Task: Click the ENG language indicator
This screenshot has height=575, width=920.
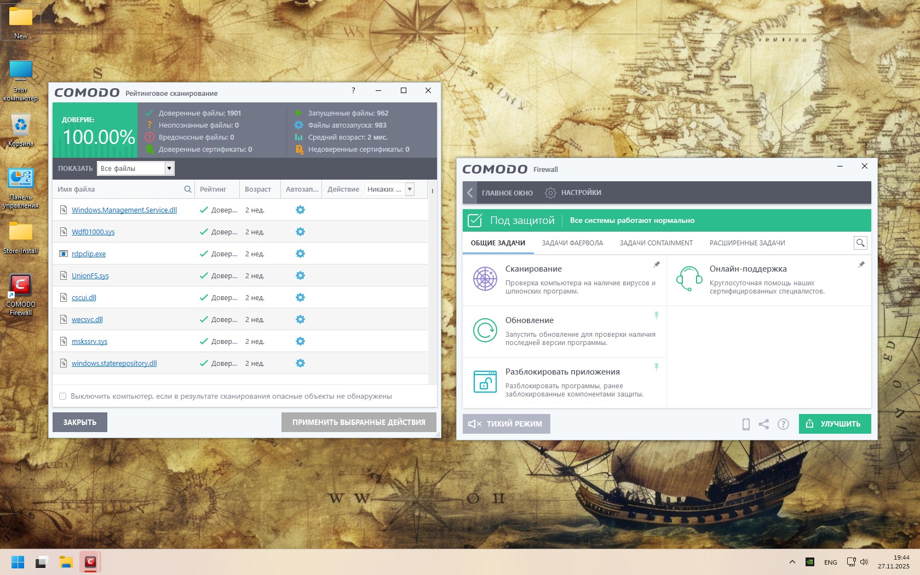Action: point(830,562)
